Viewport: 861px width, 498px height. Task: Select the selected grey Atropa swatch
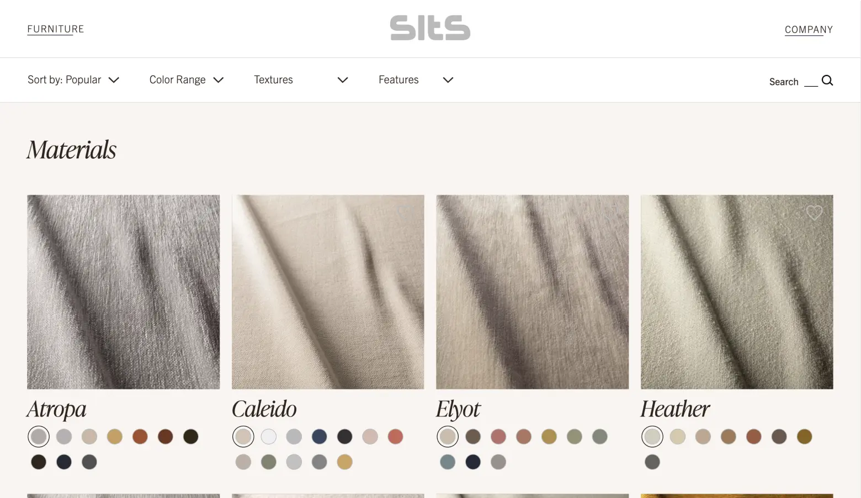click(x=39, y=437)
